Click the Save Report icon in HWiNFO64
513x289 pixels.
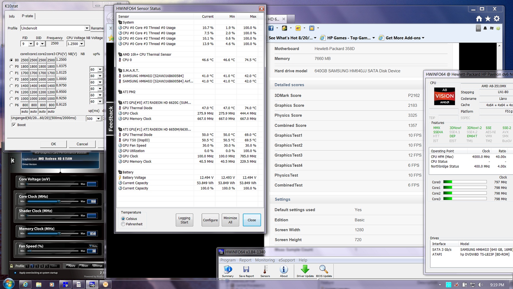[x=246, y=271]
